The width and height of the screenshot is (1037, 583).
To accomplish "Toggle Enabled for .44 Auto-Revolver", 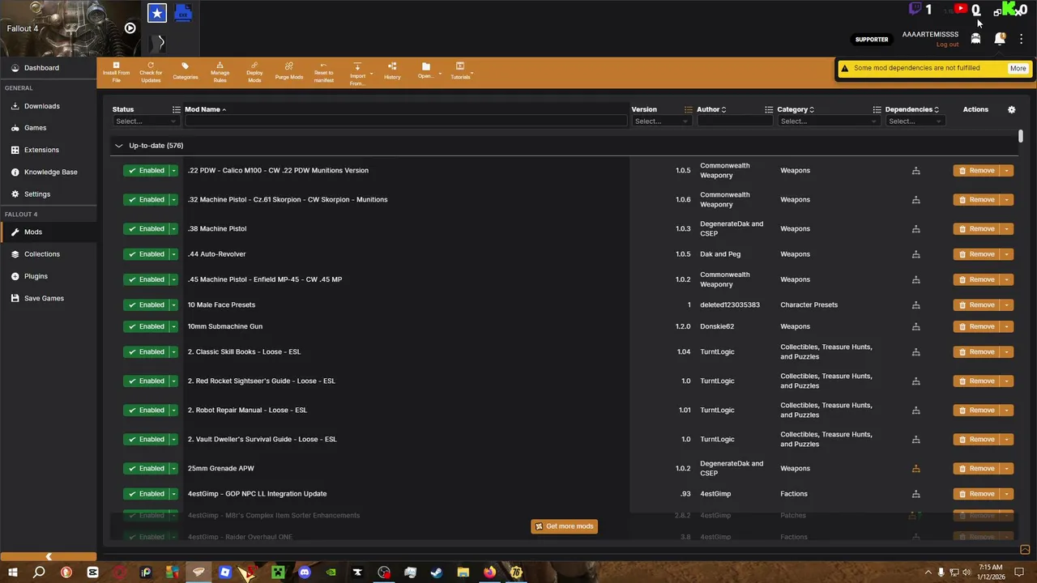I will (145, 254).
